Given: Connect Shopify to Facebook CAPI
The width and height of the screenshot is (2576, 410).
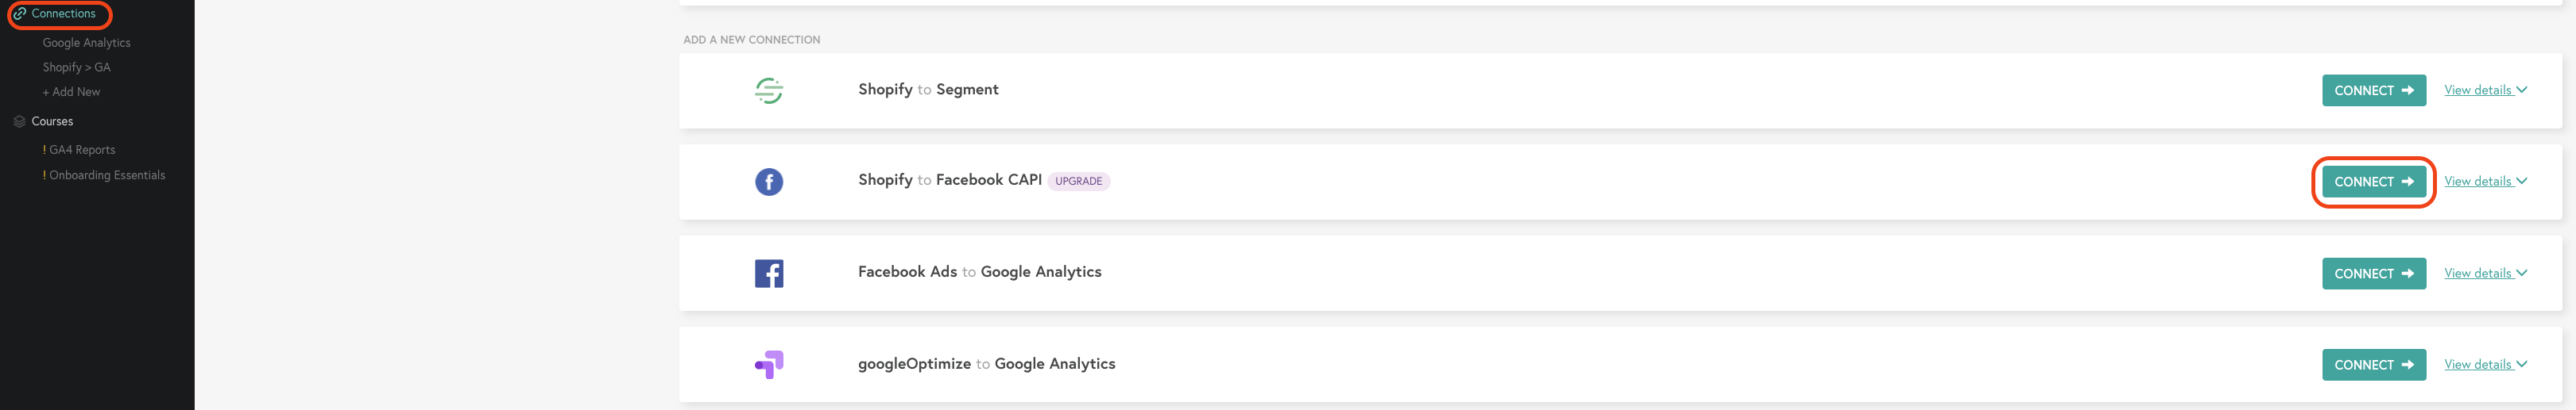Looking at the screenshot, I should [2373, 182].
